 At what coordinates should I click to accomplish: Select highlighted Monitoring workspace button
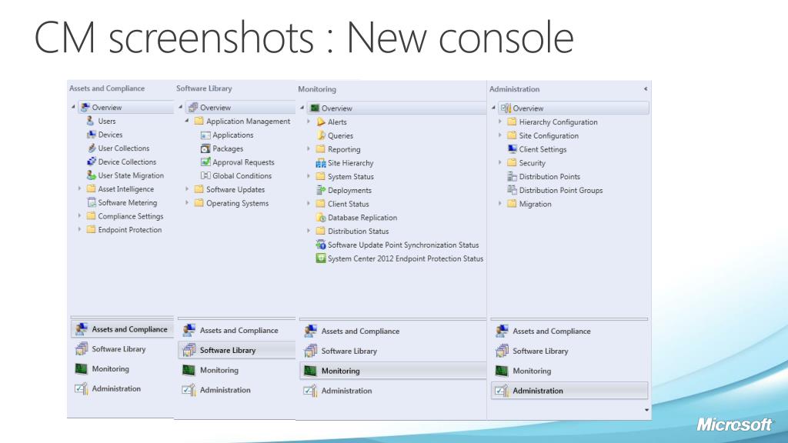click(x=393, y=371)
